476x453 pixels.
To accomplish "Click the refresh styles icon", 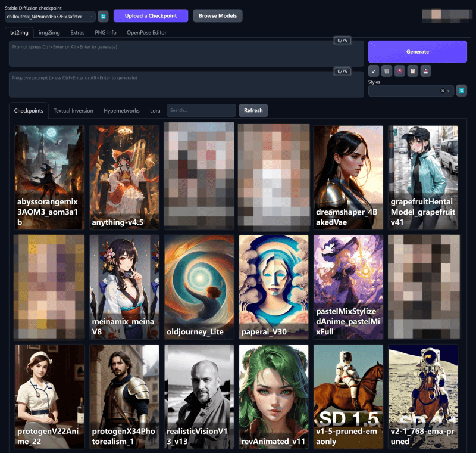I will [x=462, y=91].
